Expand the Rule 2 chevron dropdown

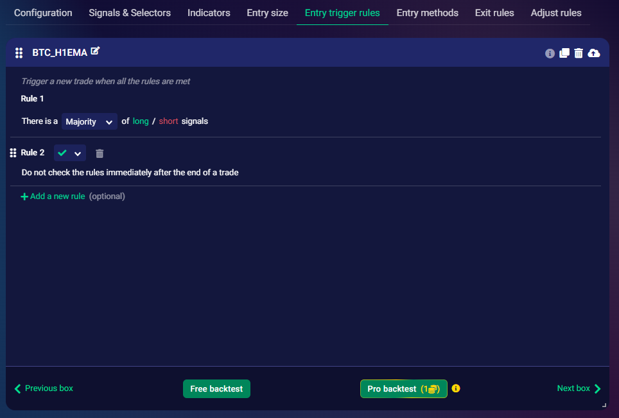click(x=77, y=153)
